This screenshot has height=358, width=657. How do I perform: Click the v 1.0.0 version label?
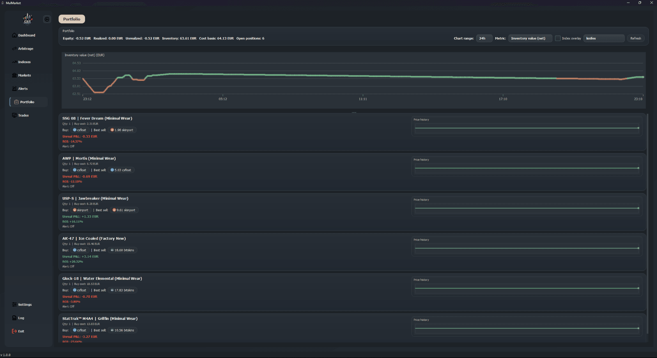(x=6, y=355)
